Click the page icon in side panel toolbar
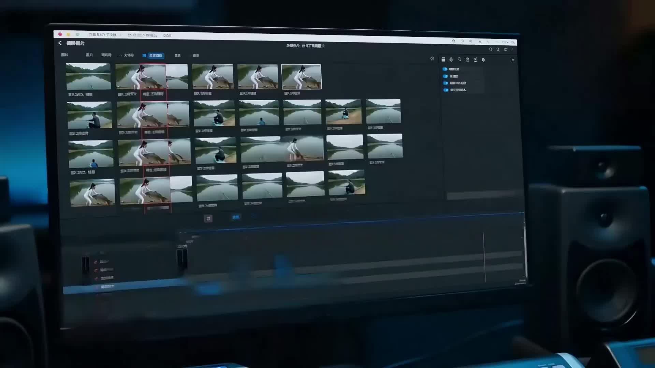The image size is (655, 368). point(475,60)
